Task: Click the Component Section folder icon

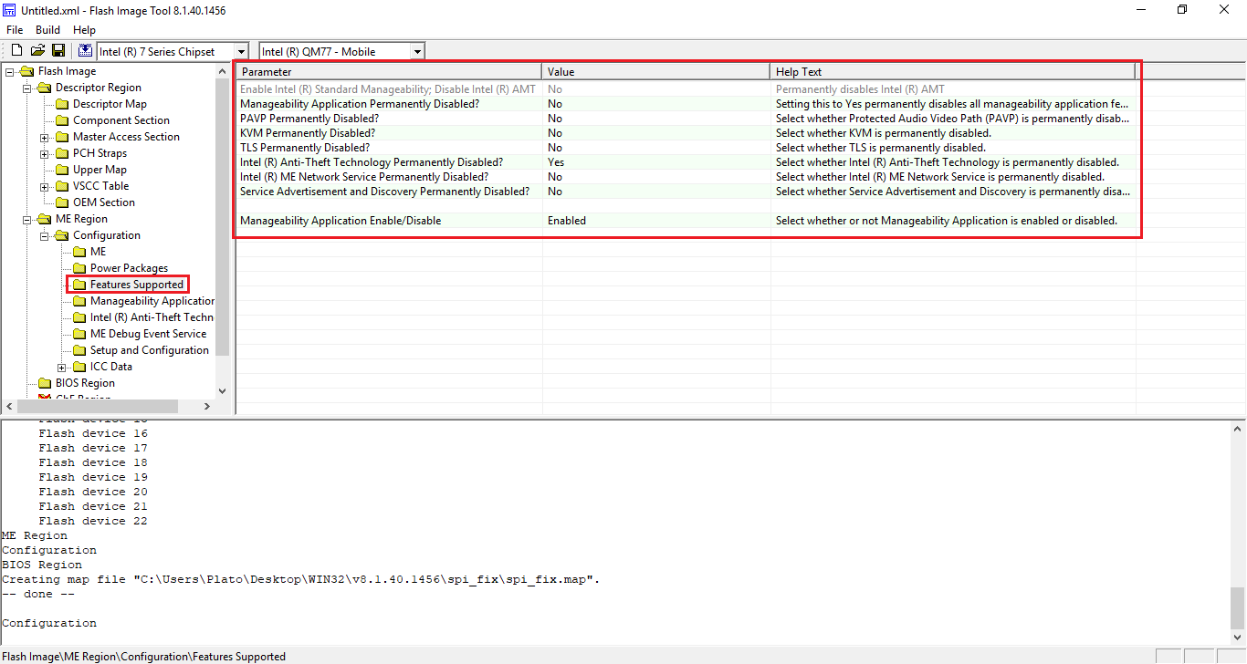Action: coord(62,120)
